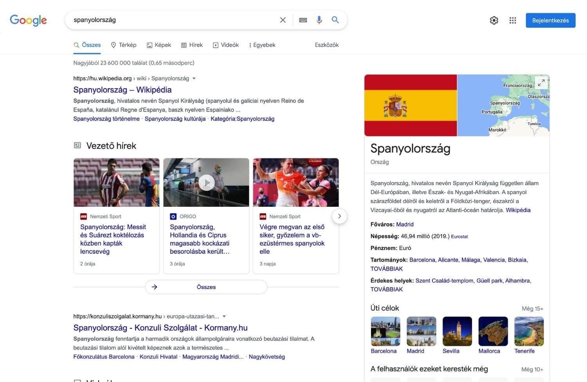Switch to the Videók tab
This screenshot has width=587, height=382.
226,45
